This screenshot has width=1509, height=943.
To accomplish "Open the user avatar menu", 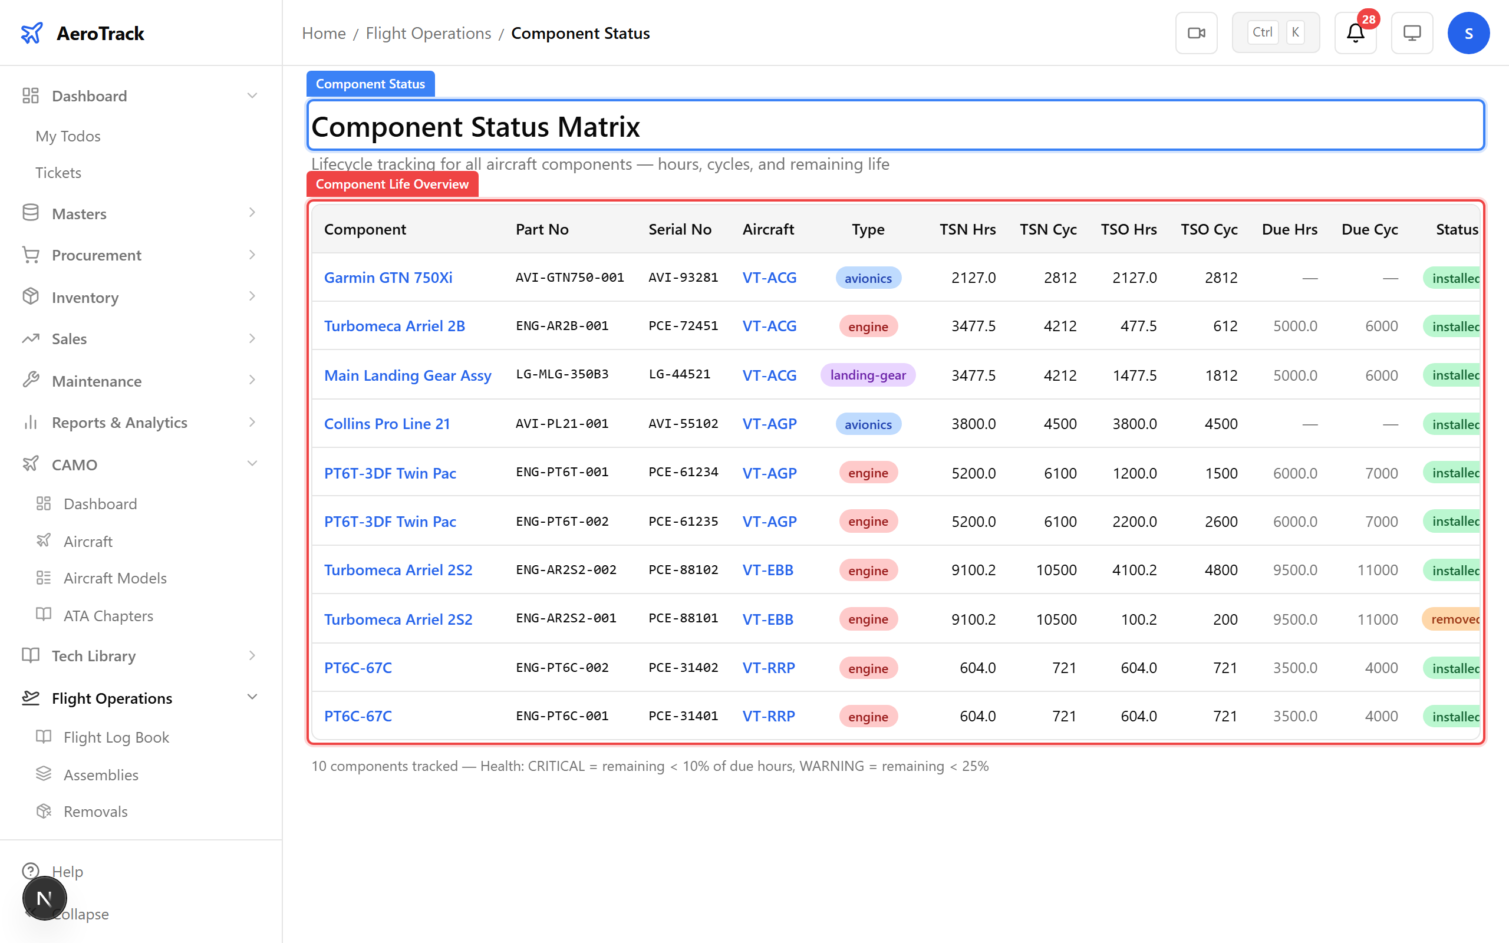I will pyautogui.click(x=1468, y=32).
